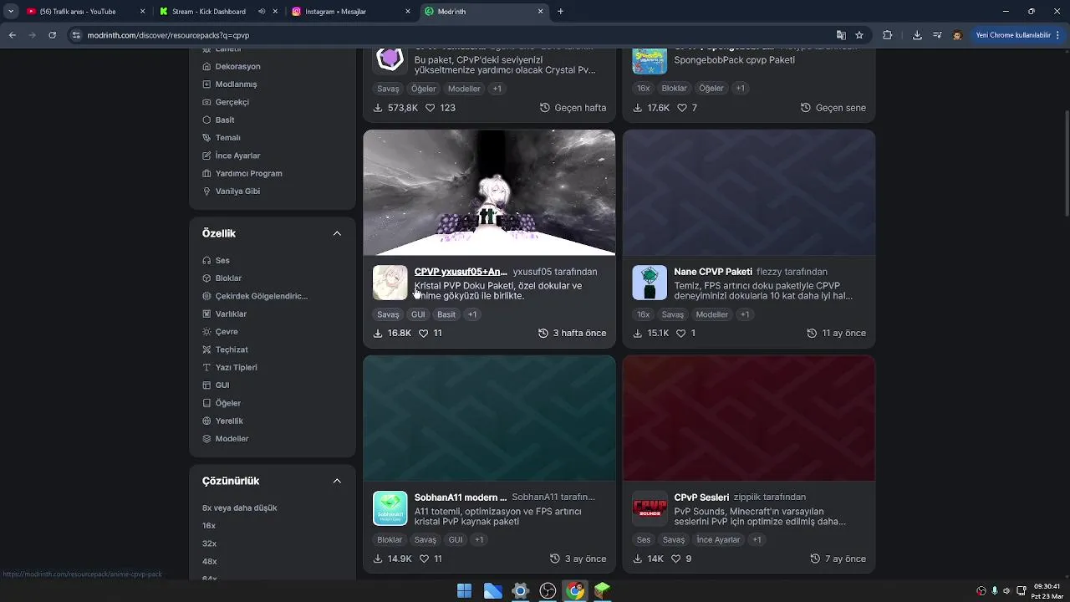Click the Varlıklar filter icon
This screenshot has width=1070, height=602.
[206, 314]
